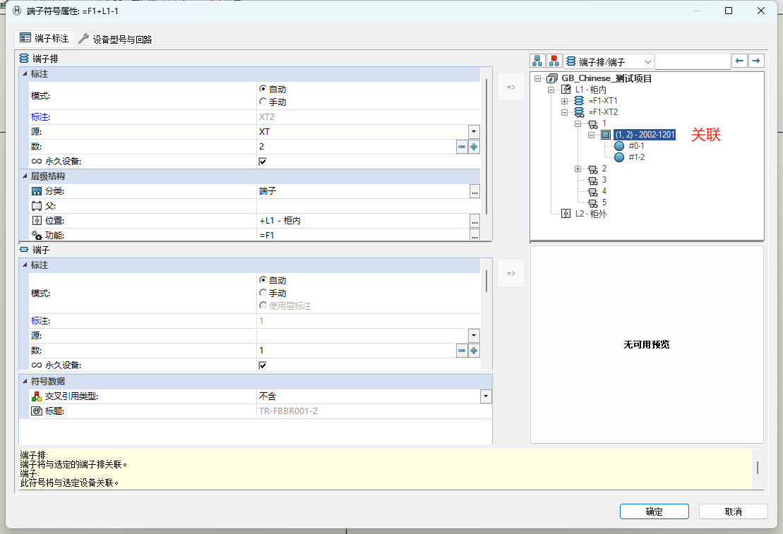Click the plus stepper beside 数 value 2
This screenshot has height=534, width=783.
[x=474, y=146]
